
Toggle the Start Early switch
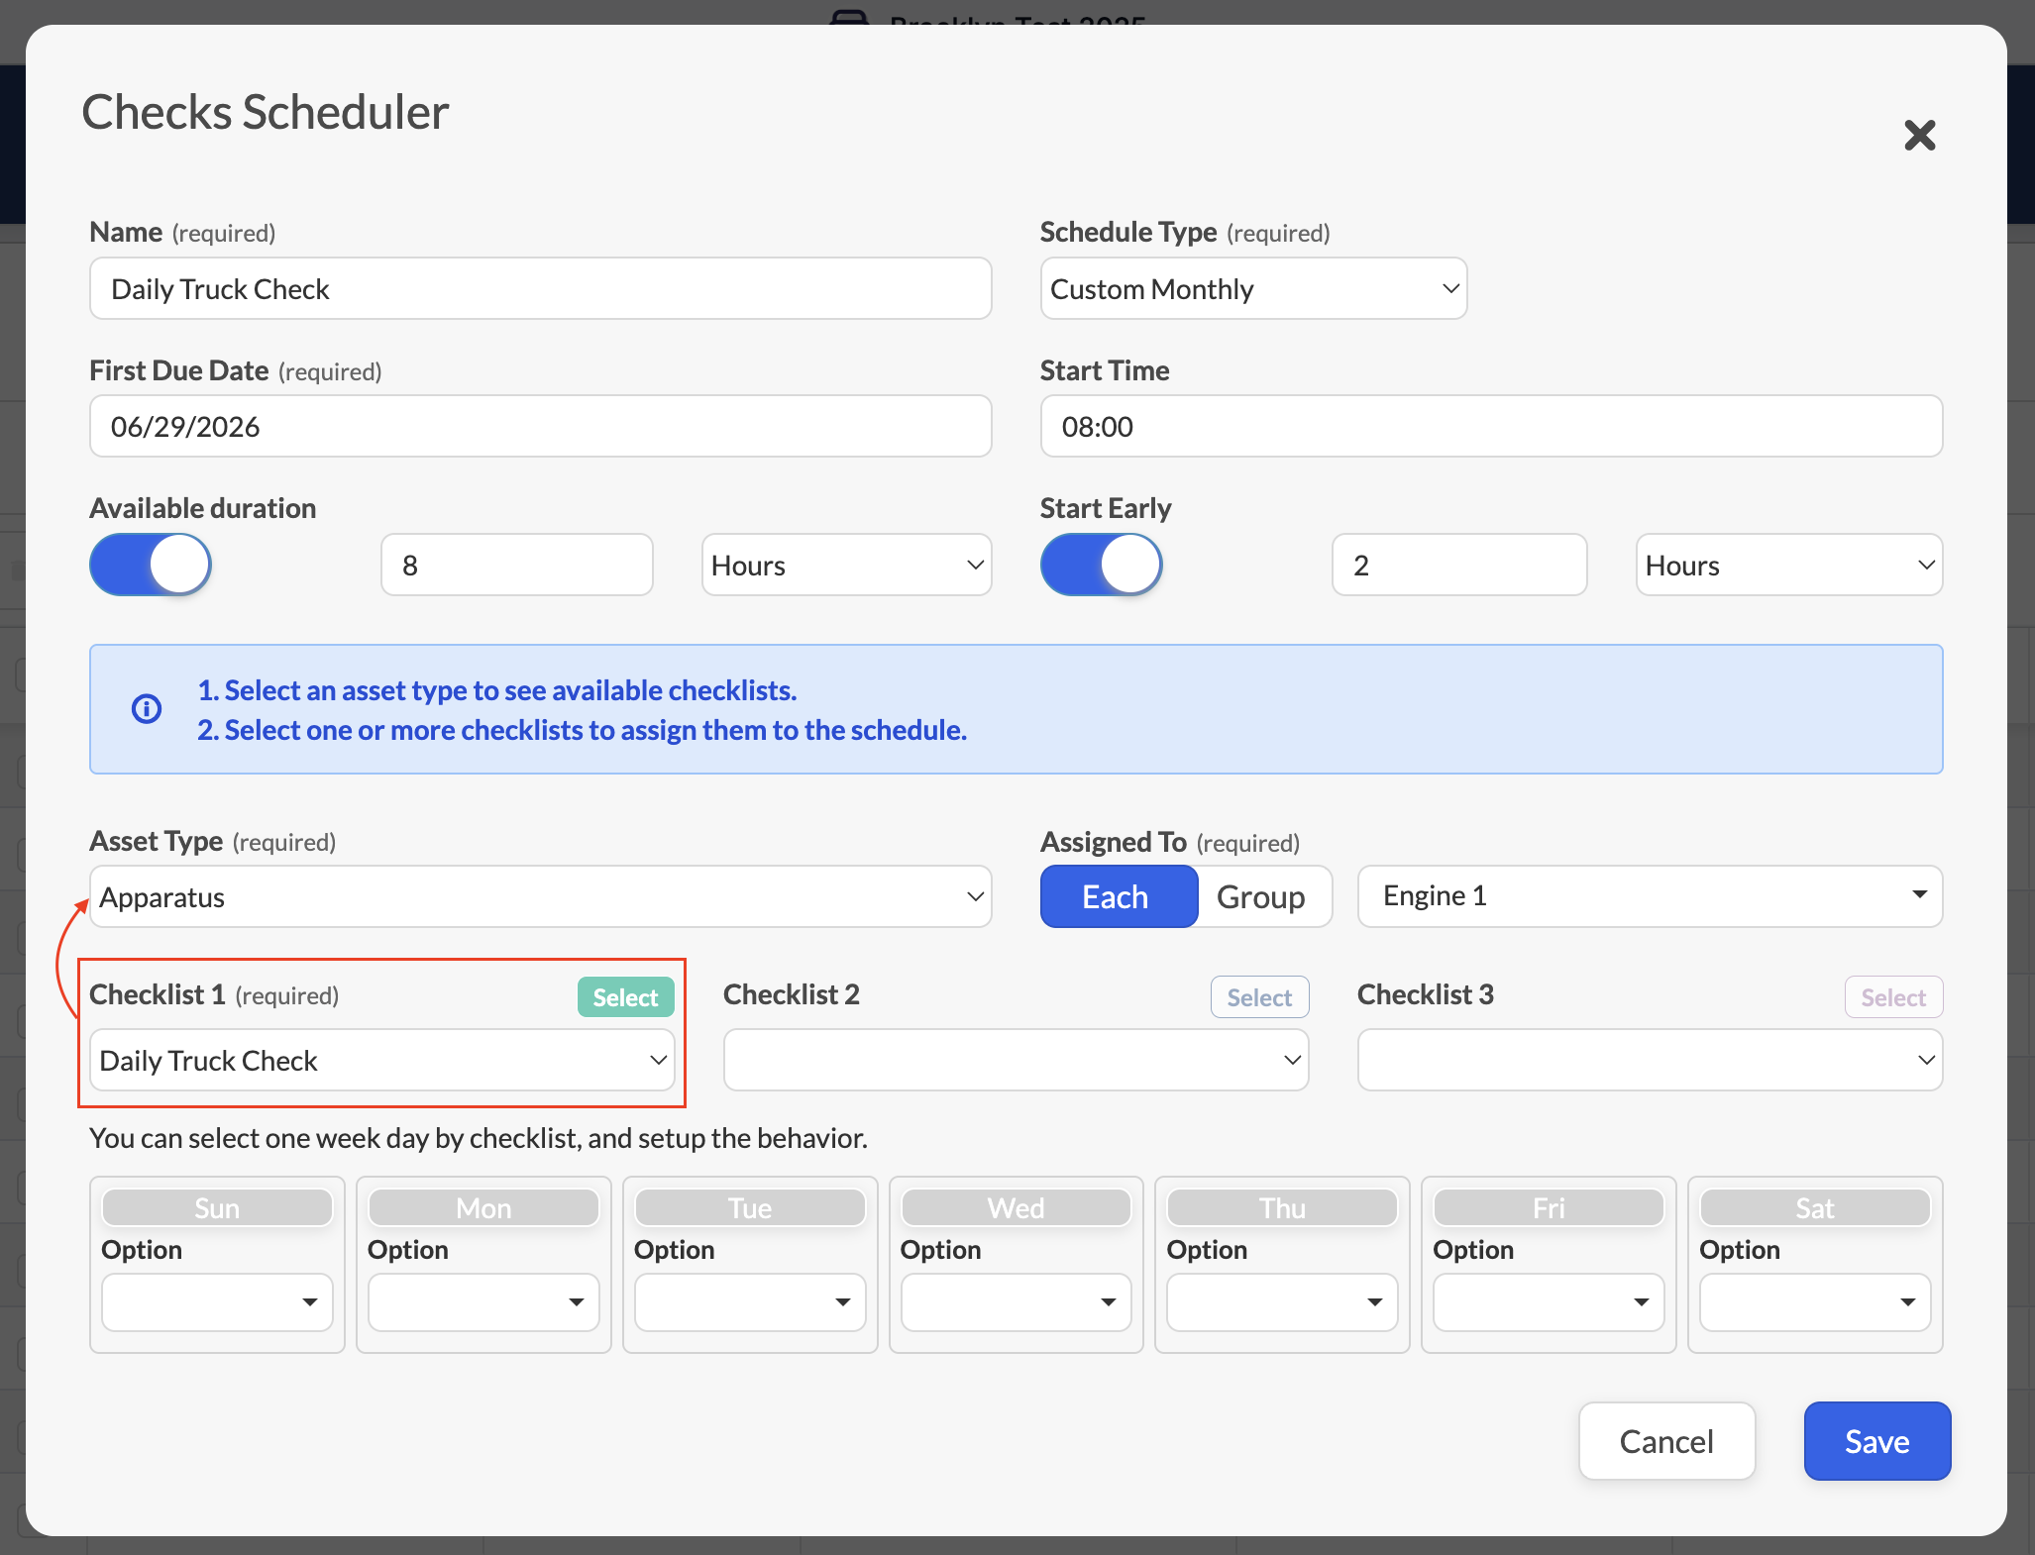[x=1101, y=565]
